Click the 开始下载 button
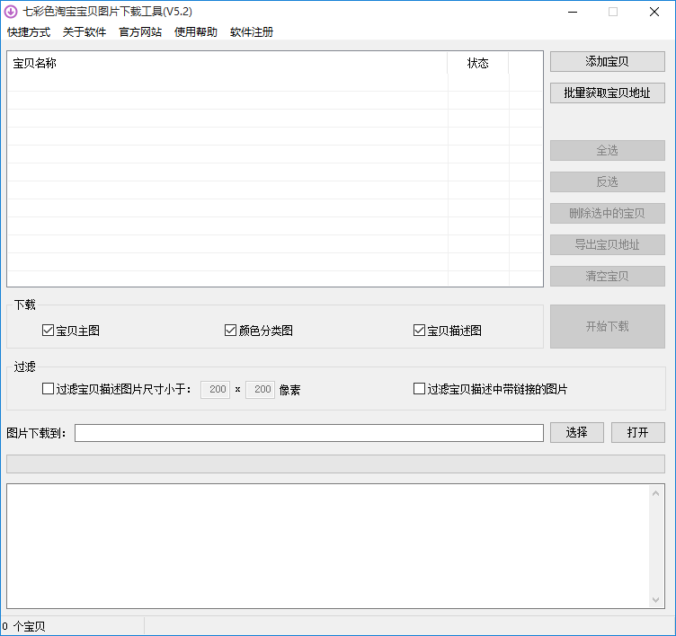 (607, 327)
